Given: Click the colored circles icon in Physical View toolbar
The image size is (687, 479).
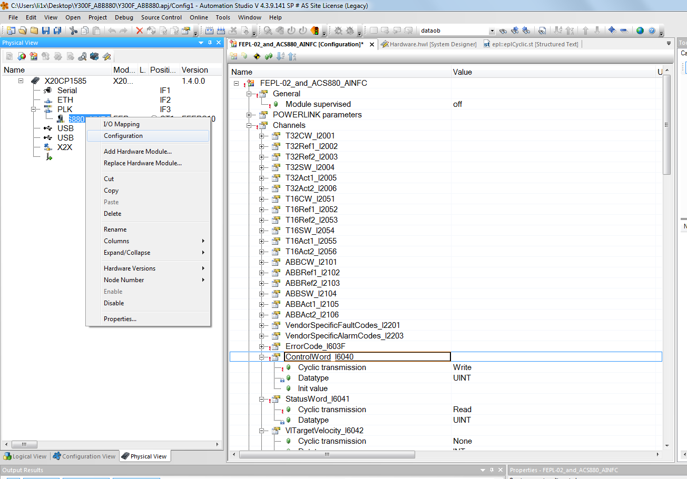Looking at the screenshot, I should tap(22, 56).
